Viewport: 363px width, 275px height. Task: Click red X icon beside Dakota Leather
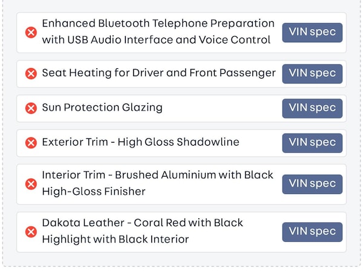point(31,231)
